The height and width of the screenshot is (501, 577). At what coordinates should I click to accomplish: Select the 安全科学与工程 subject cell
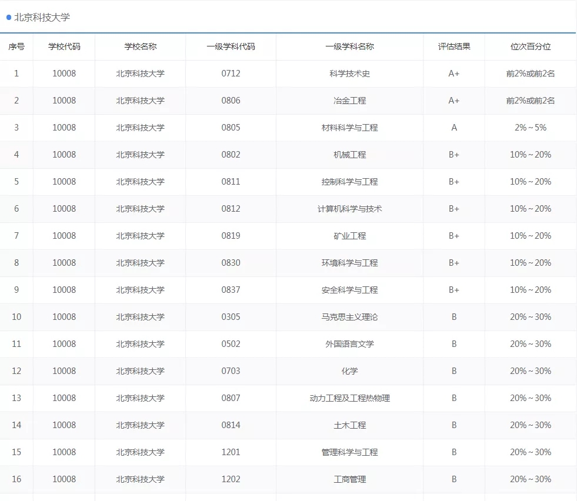click(x=349, y=290)
